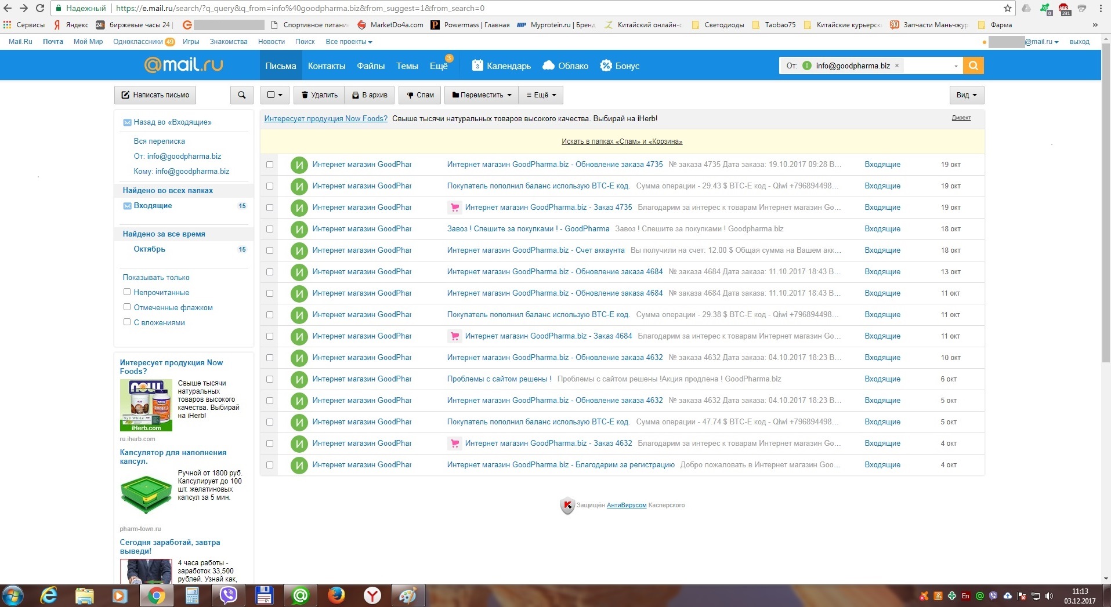Expand the Переместить dropdown
Image resolution: width=1111 pixels, height=607 pixels.
(x=482, y=95)
